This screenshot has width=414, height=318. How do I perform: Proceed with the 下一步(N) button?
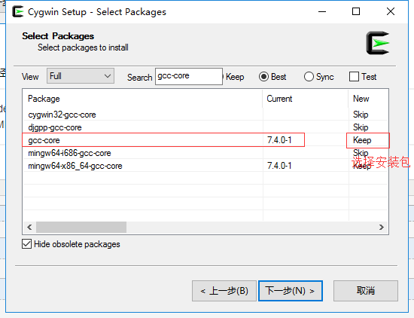pyautogui.click(x=291, y=291)
